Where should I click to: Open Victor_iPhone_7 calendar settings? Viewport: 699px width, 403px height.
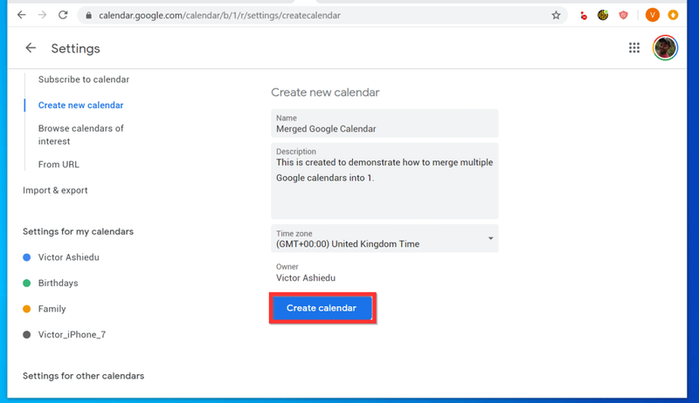(72, 335)
